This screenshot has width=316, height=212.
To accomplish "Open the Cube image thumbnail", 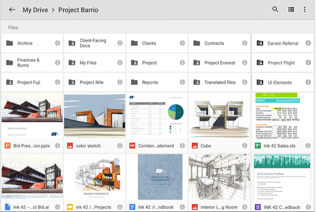I will 219,116.
